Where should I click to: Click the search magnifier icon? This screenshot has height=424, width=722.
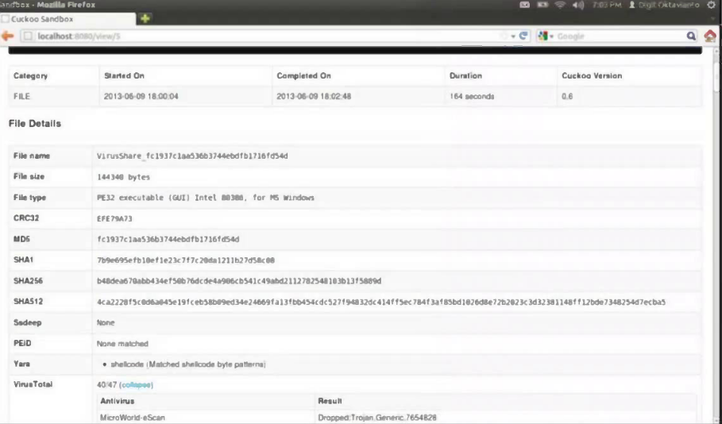691,36
